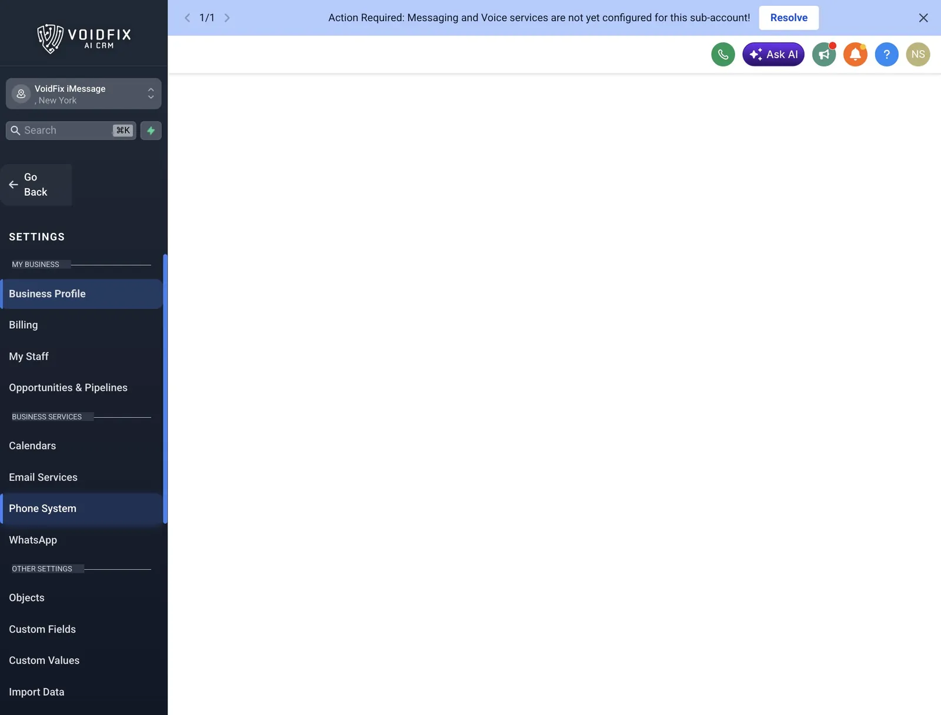Open Email Services settings
This screenshot has width=941, height=715.
tap(82, 477)
